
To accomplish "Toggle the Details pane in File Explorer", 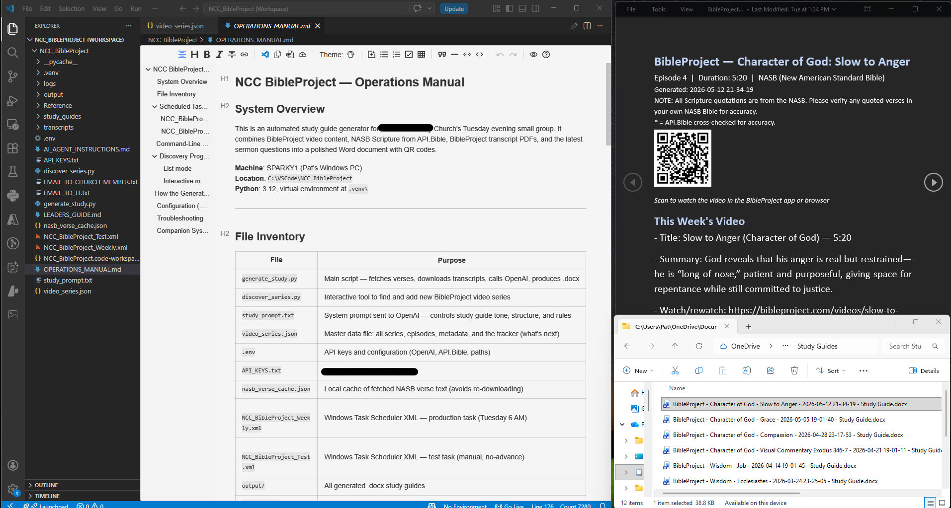I will pyautogui.click(x=924, y=370).
